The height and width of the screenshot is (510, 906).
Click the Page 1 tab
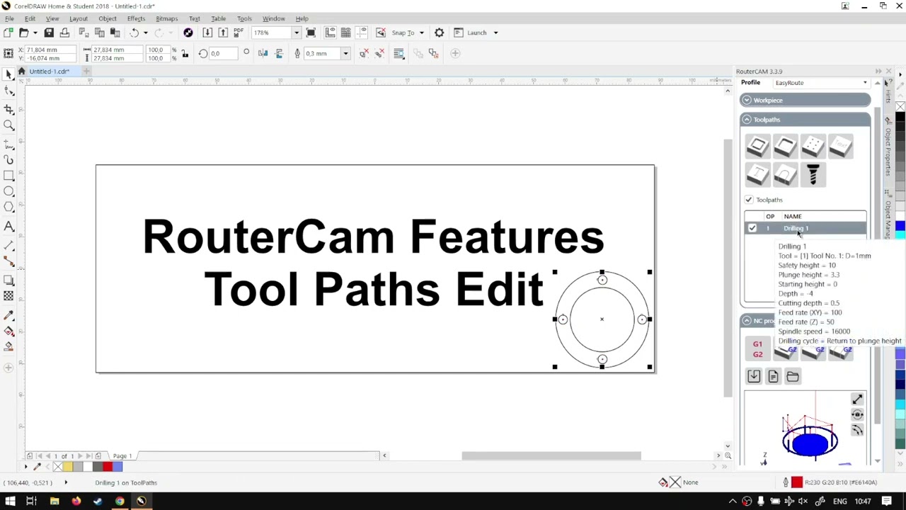click(122, 456)
